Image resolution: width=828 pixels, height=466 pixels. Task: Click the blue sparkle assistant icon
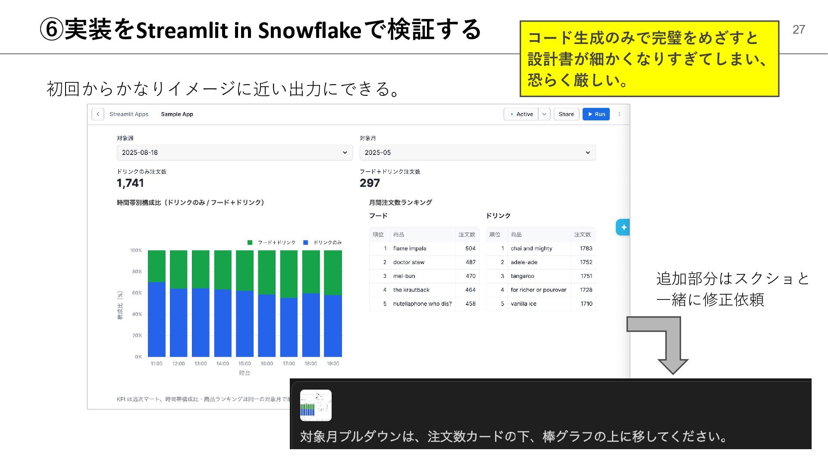pos(623,227)
